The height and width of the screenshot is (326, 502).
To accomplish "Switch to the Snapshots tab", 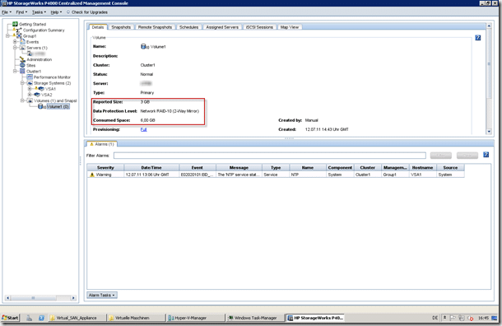I will tap(121, 27).
